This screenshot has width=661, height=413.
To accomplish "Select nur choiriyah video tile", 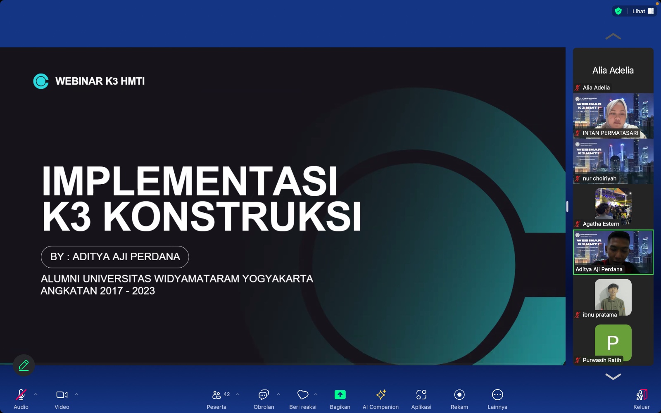I will click(613, 161).
